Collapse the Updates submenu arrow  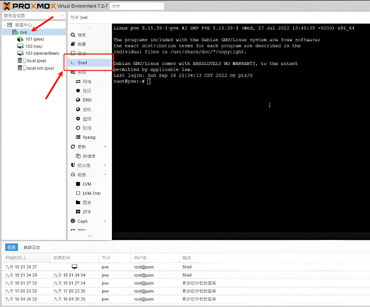pos(105,146)
